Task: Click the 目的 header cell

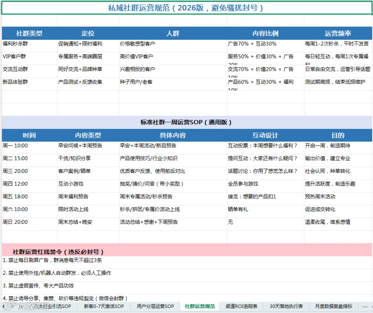Action: (338, 135)
